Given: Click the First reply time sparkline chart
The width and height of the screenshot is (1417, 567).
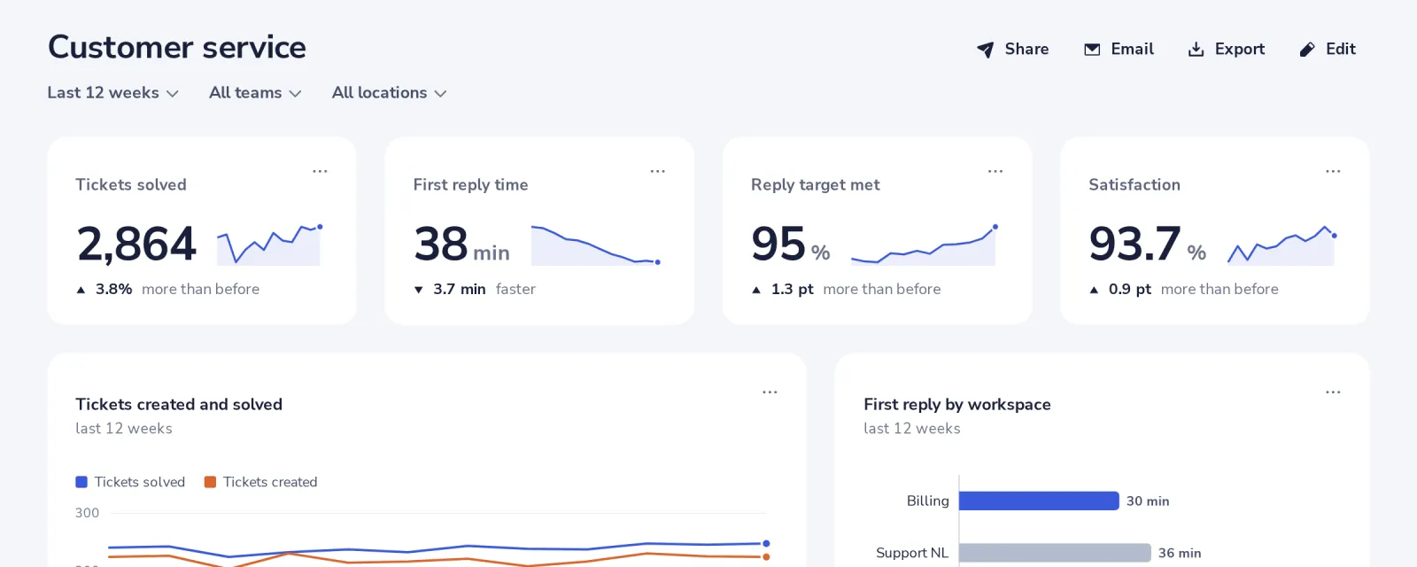Looking at the screenshot, I should point(596,245).
